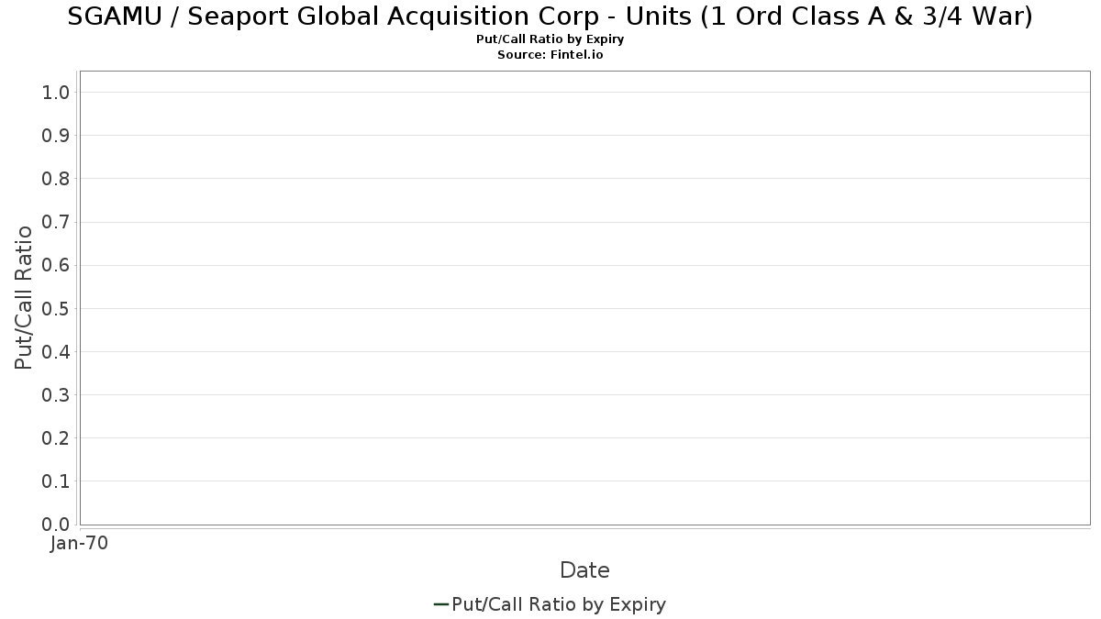Select the 0.2 y-axis tick label
Viewport: 1101px width, 619px height.
(x=56, y=437)
